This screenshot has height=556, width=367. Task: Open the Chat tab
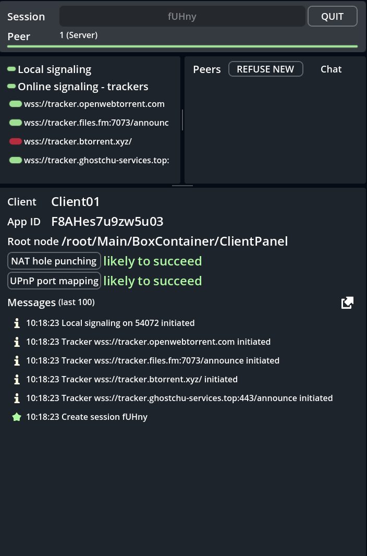[x=331, y=69]
